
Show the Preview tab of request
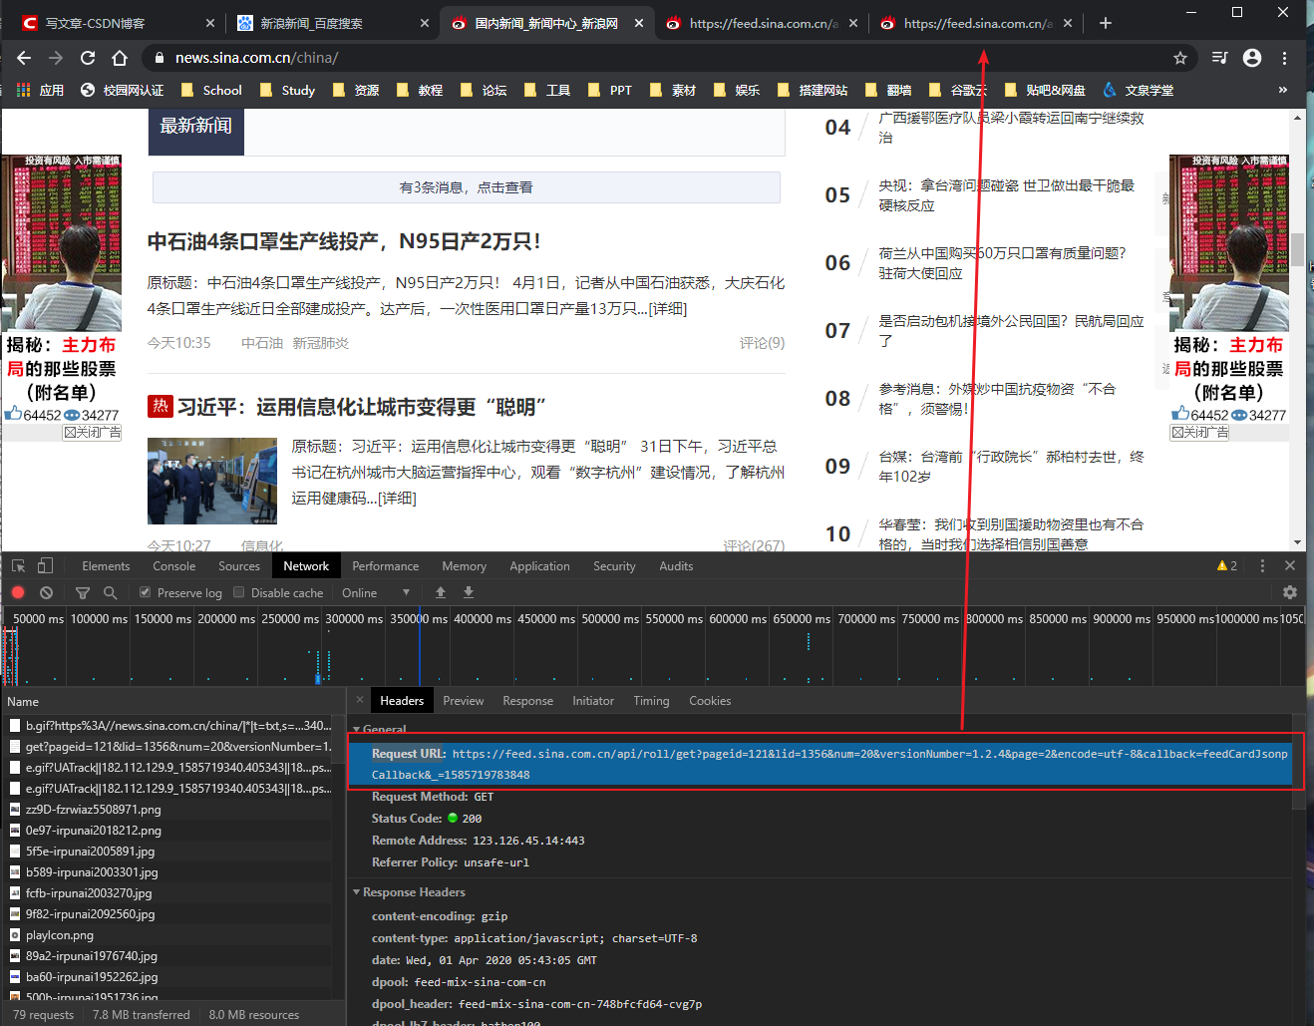pyautogui.click(x=464, y=700)
